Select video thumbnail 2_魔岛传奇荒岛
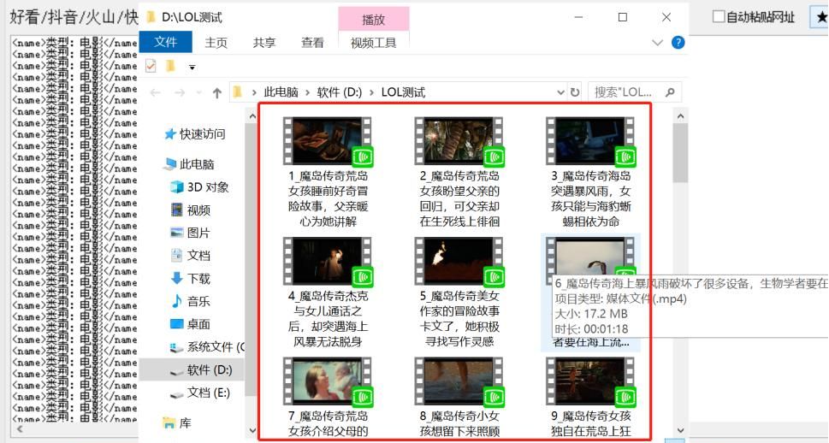The width and height of the screenshot is (829, 443). coord(459,142)
